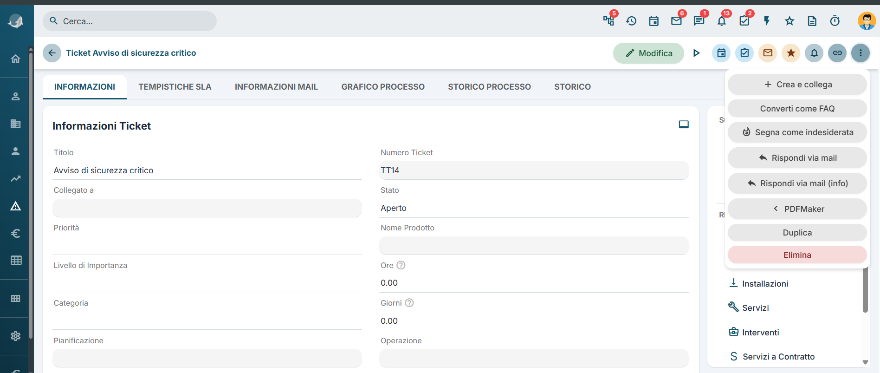Open notifications bell with 13 badge

[722, 21]
